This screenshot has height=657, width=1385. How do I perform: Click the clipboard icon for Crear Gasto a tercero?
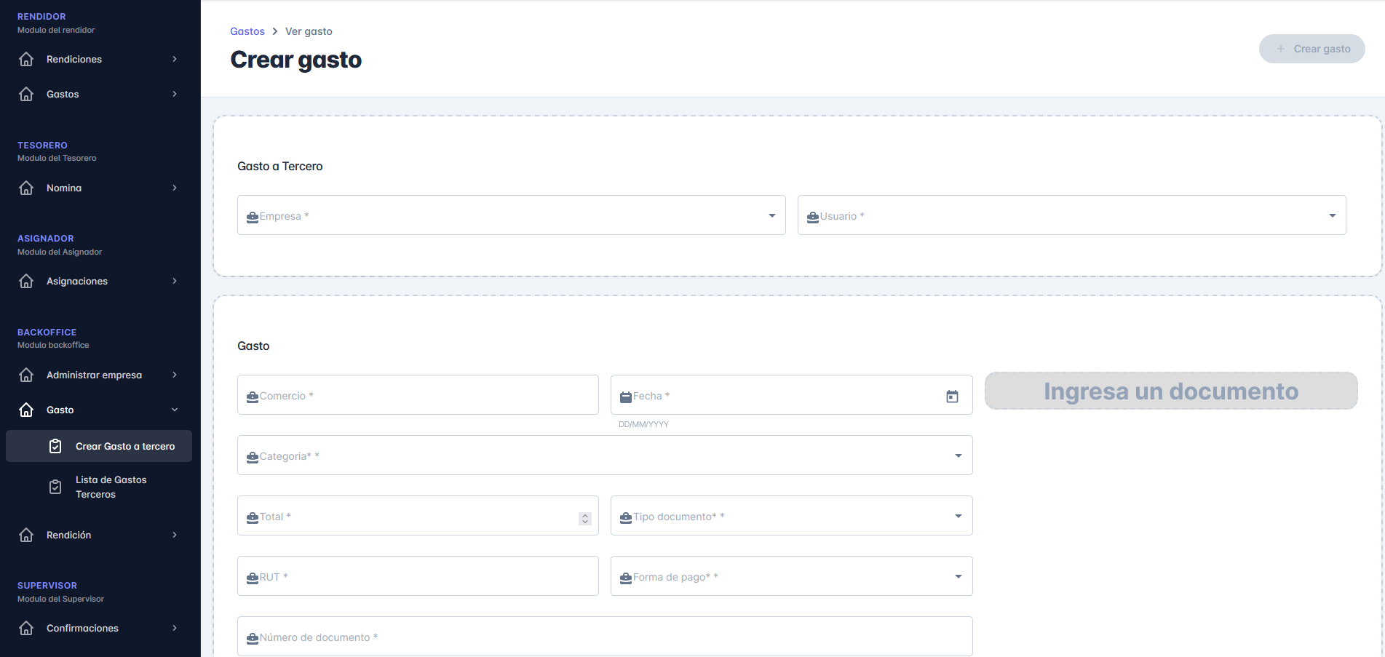click(x=55, y=446)
